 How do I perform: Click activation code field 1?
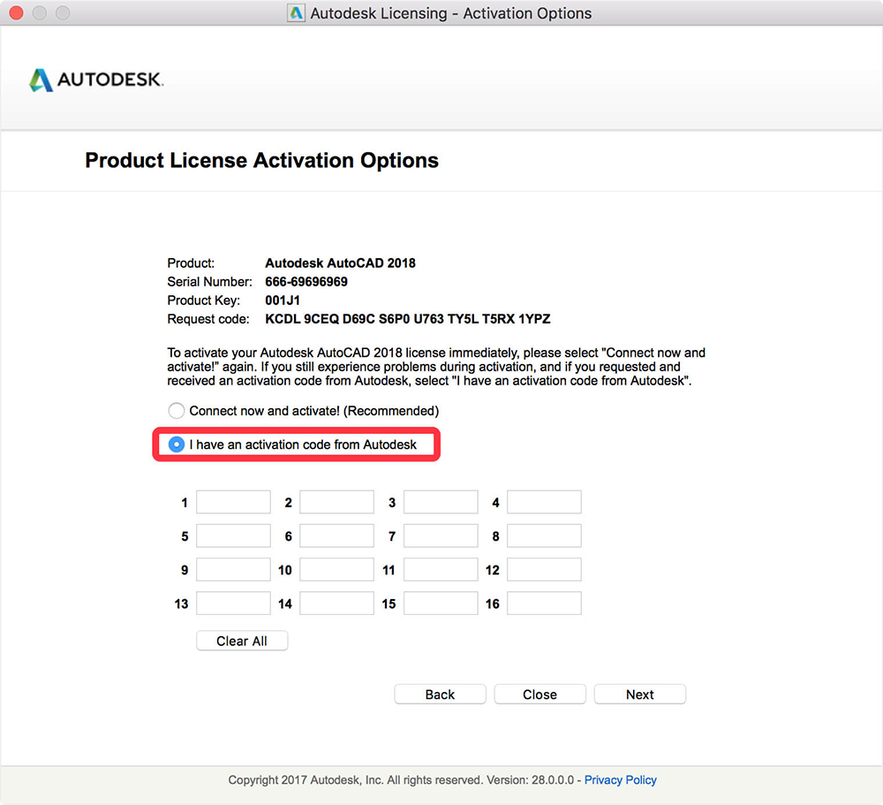pos(233,502)
